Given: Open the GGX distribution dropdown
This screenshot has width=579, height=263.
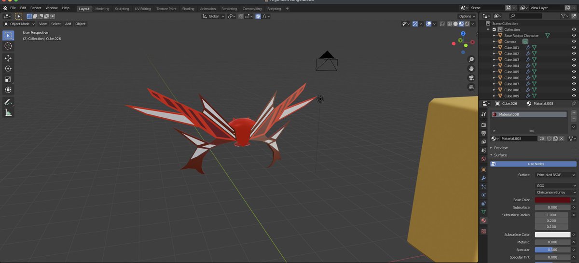Looking at the screenshot, I should click(x=555, y=185).
